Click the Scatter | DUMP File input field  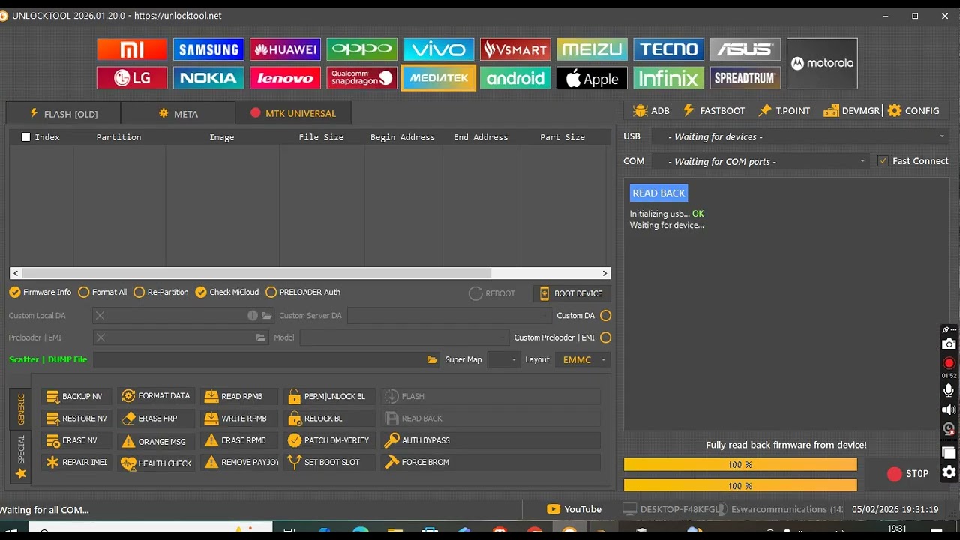pyautogui.click(x=259, y=360)
